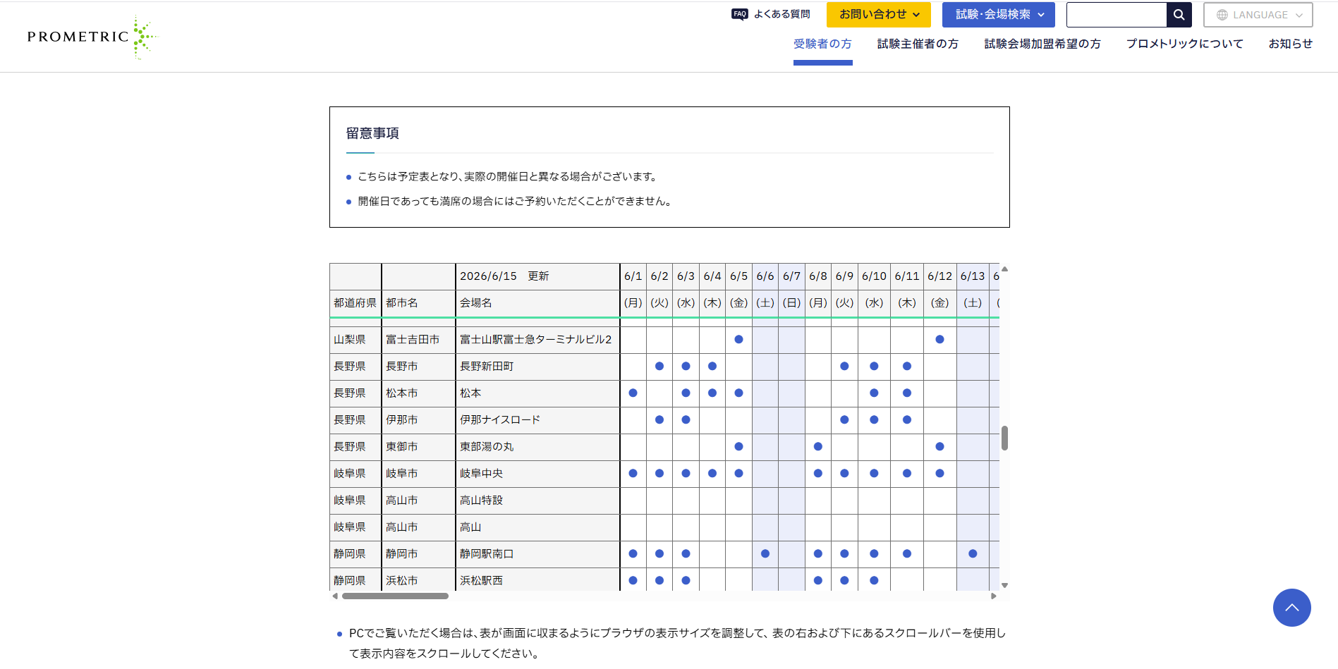
Task: Expand the 試験・会場検索 dropdown
Action: click(999, 15)
